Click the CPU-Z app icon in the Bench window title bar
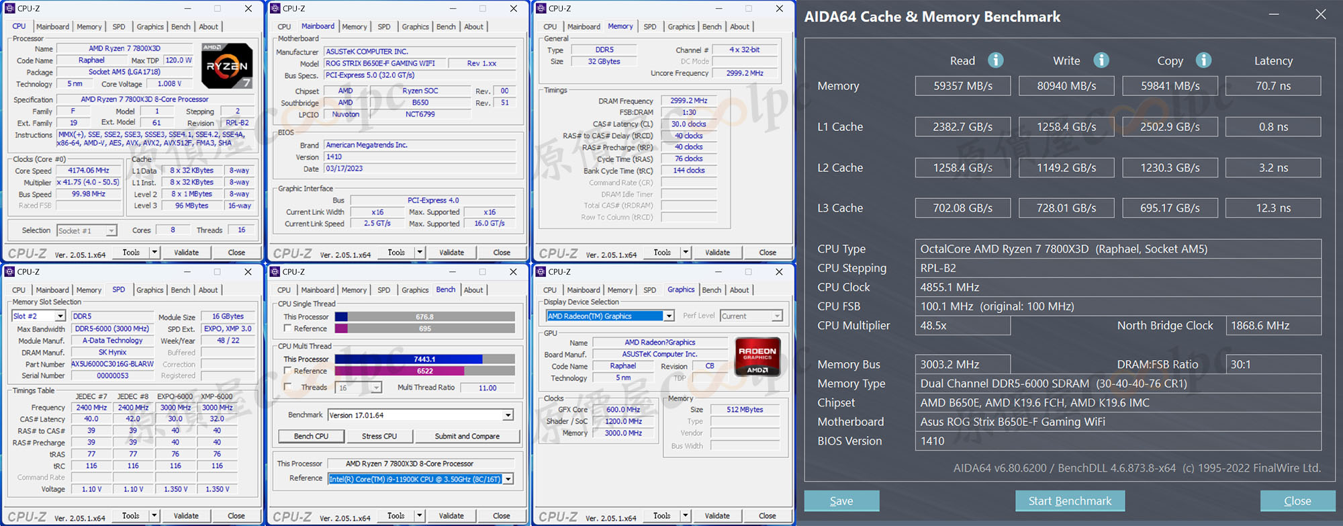 click(x=275, y=272)
